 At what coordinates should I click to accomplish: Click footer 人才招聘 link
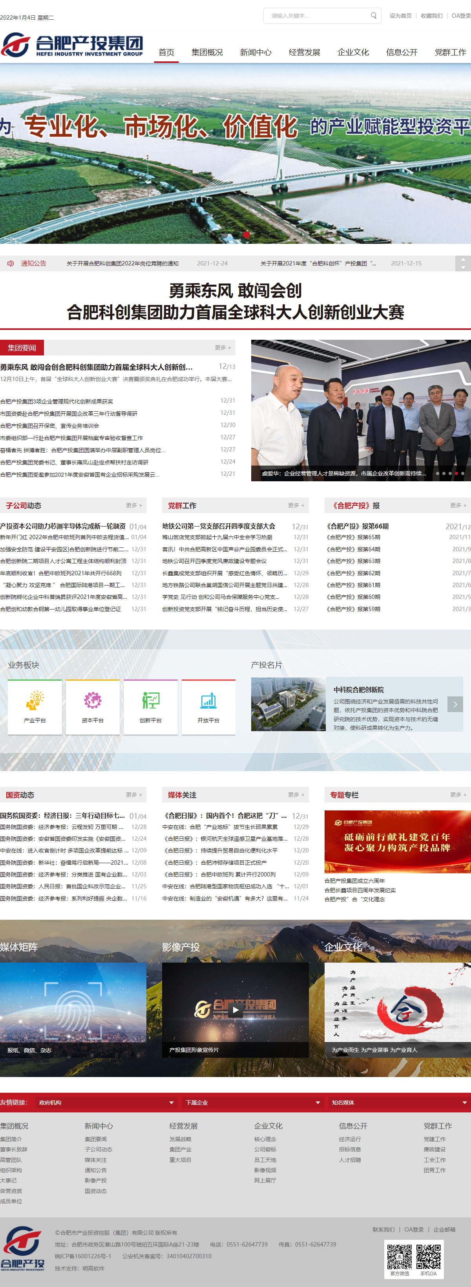tap(350, 1160)
